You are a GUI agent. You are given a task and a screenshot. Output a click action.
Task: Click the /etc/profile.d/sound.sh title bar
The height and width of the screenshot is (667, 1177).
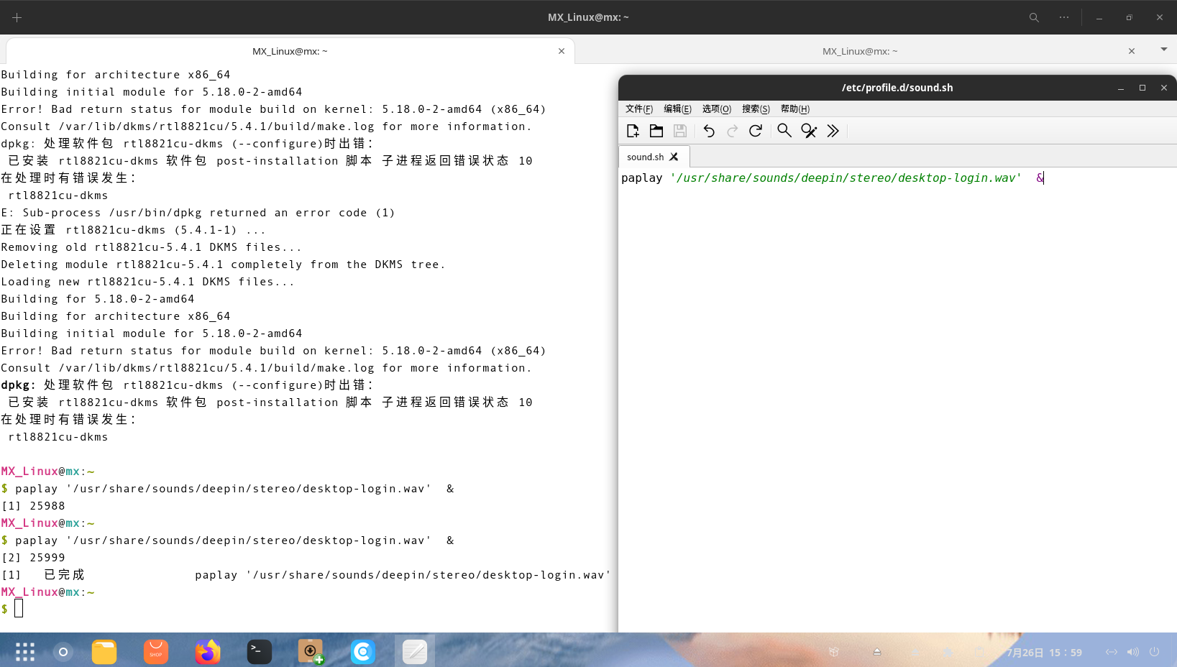pyautogui.click(x=897, y=88)
